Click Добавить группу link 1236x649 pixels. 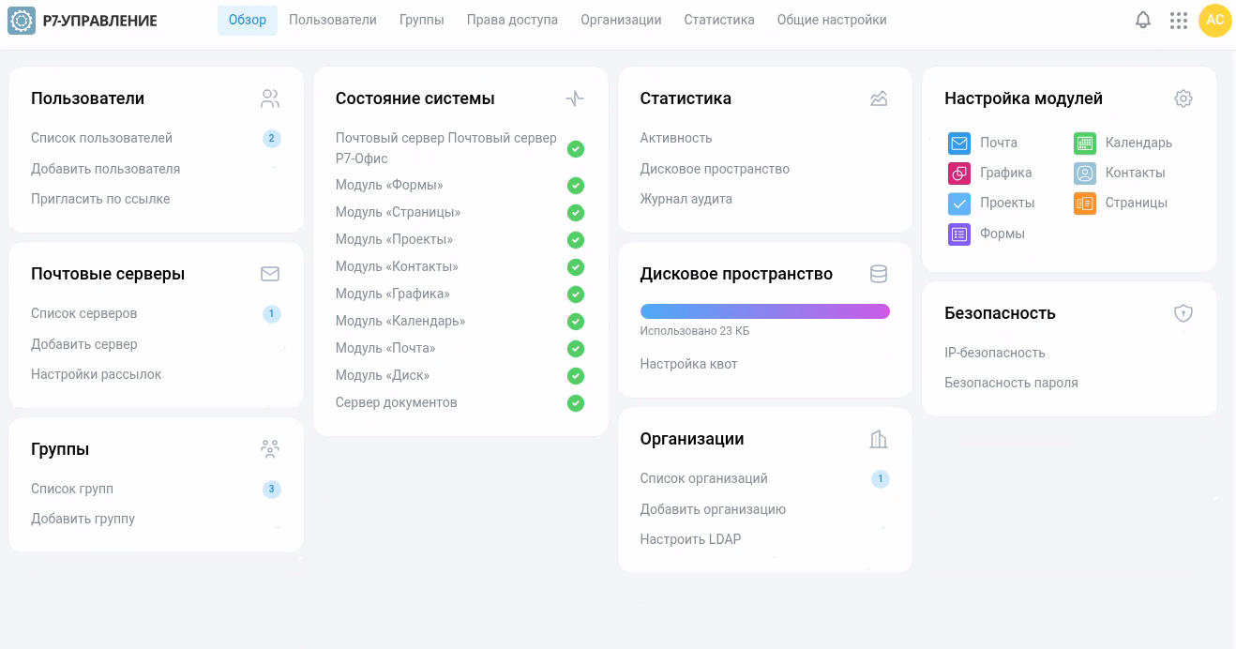[83, 519]
